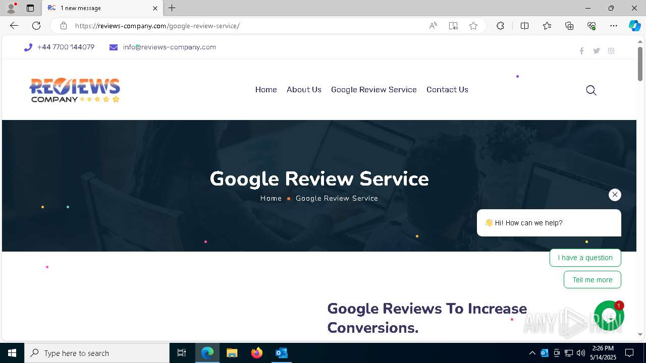Image resolution: width=646 pixels, height=363 pixels.
Task: Open Windows Start menu
Action: [12, 353]
